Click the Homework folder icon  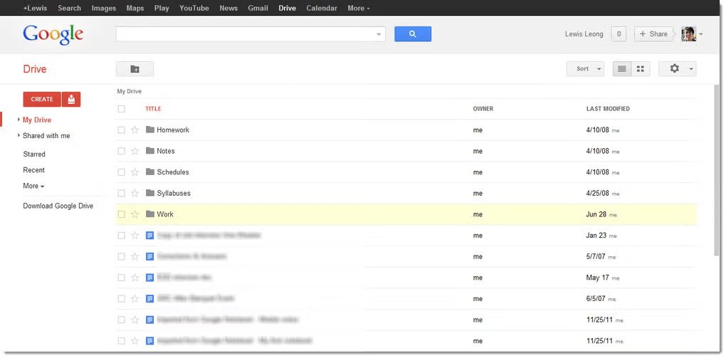pos(149,130)
